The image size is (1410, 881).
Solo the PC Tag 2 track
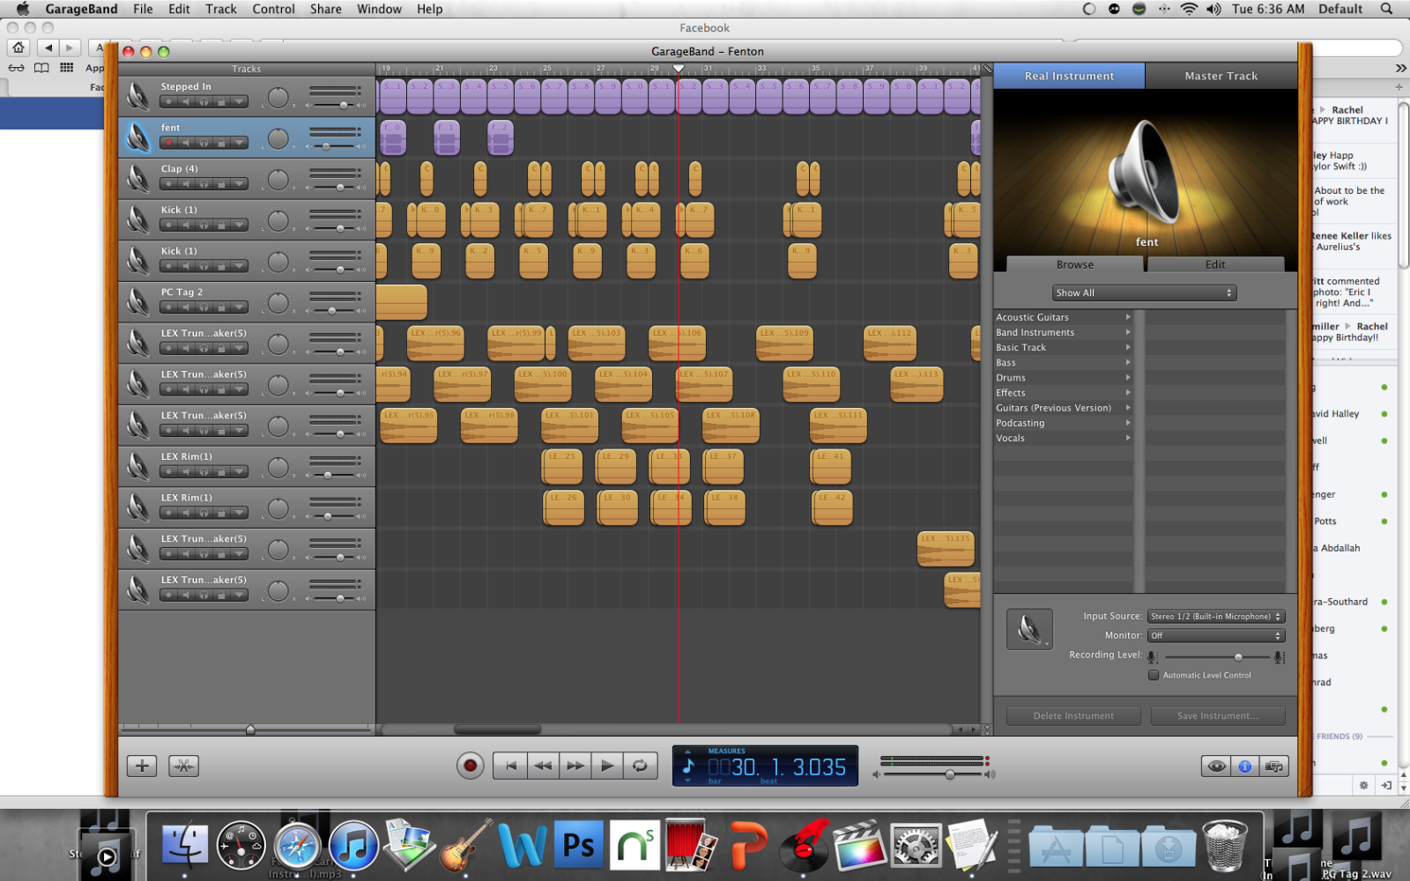pos(204,307)
